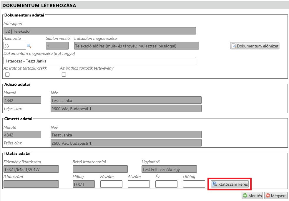The image size is (289, 201).
Task: Tick the 'Az irathoz tartozik tértivevény' checkbox
Action: [x=64, y=75]
